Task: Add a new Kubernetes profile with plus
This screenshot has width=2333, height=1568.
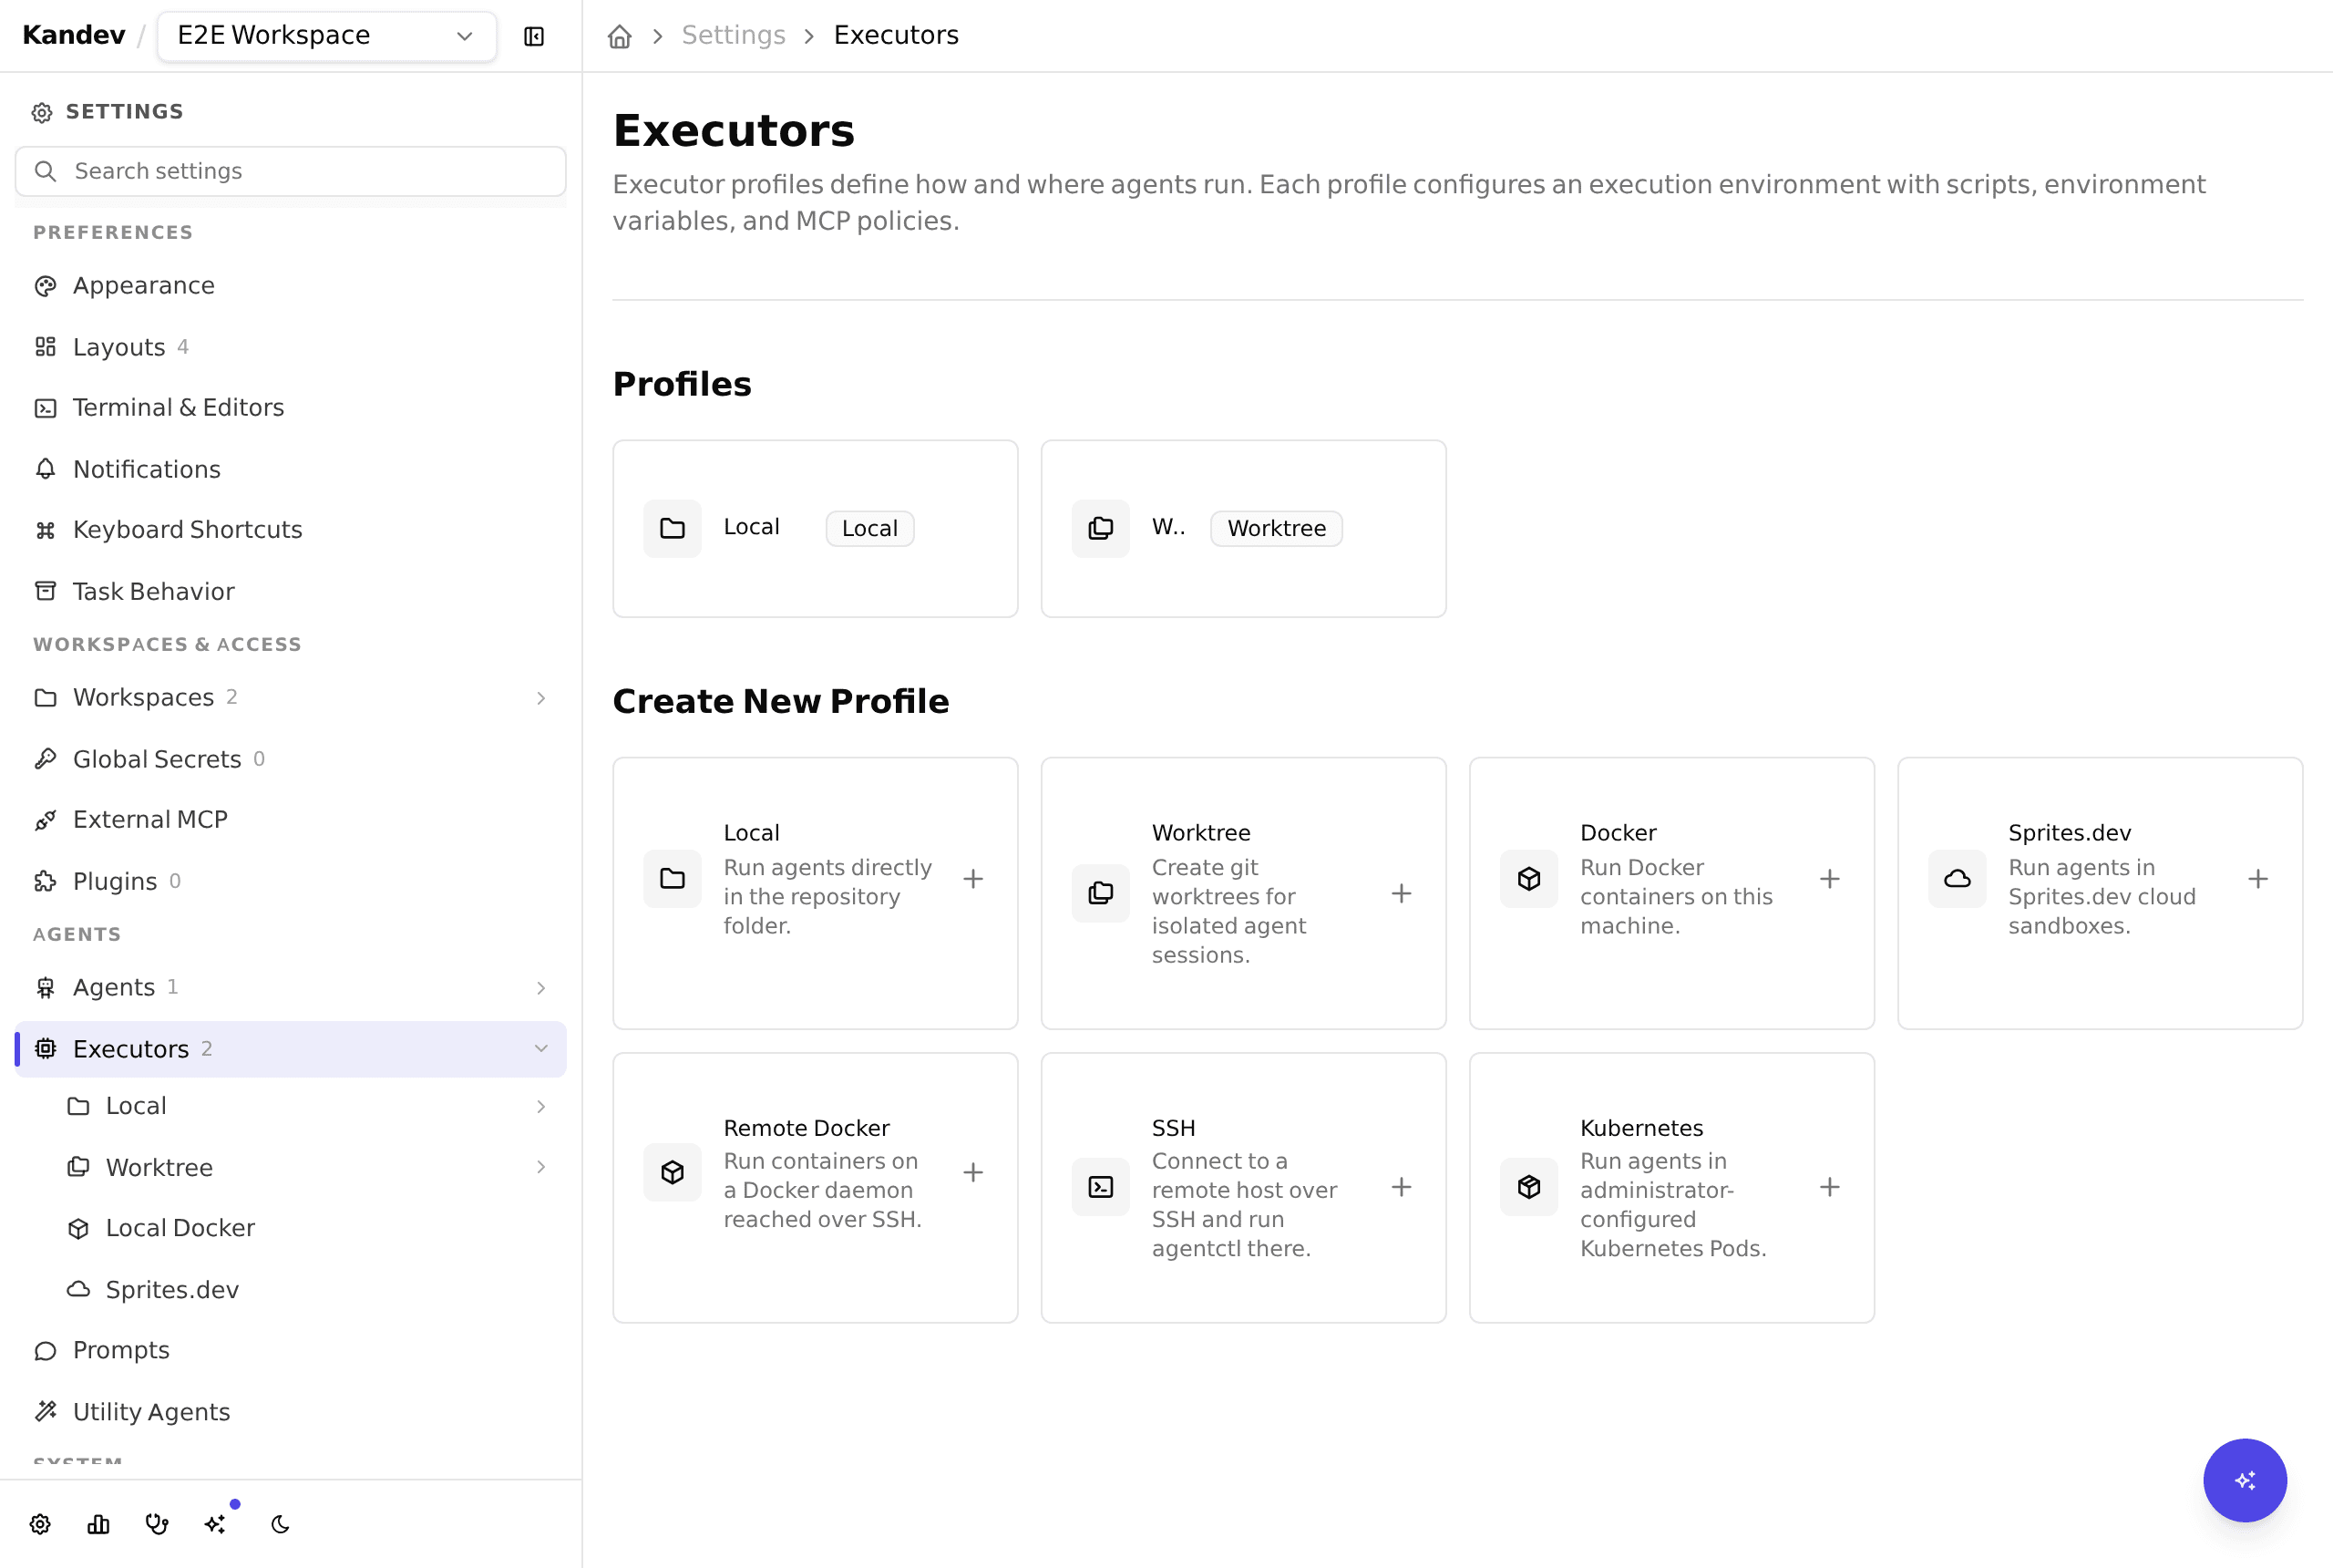Action: coord(1830,1187)
